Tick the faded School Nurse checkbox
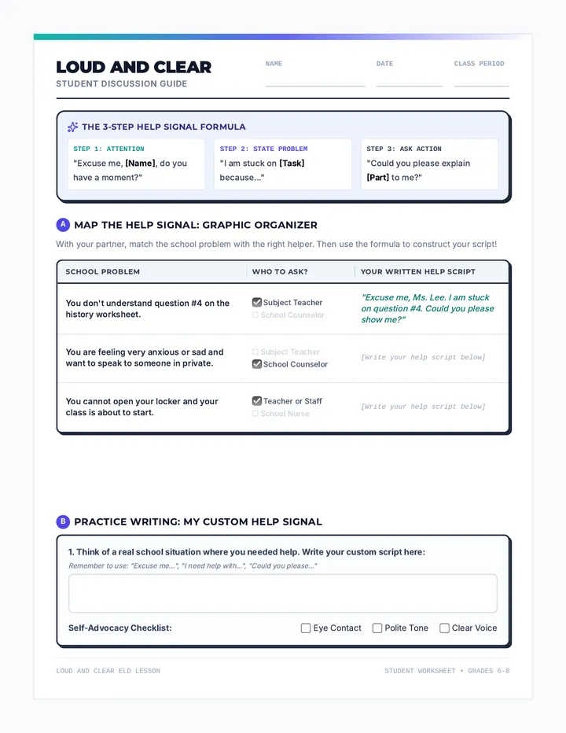The height and width of the screenshot is (733, 566). coord(255,414)
